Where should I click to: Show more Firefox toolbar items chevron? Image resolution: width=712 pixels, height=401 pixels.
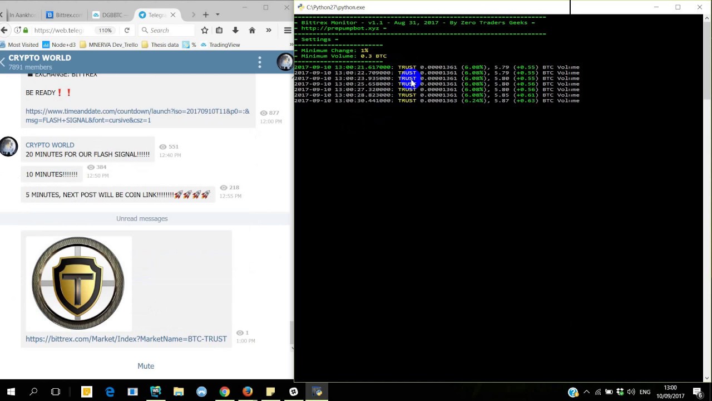click(x=269, y=30)
